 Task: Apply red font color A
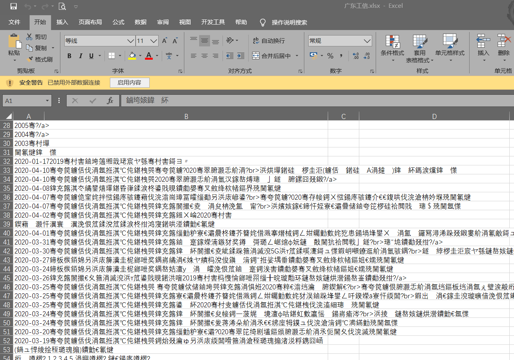pos(149,56)
